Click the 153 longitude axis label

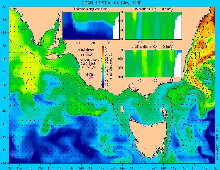click(215, 168)
